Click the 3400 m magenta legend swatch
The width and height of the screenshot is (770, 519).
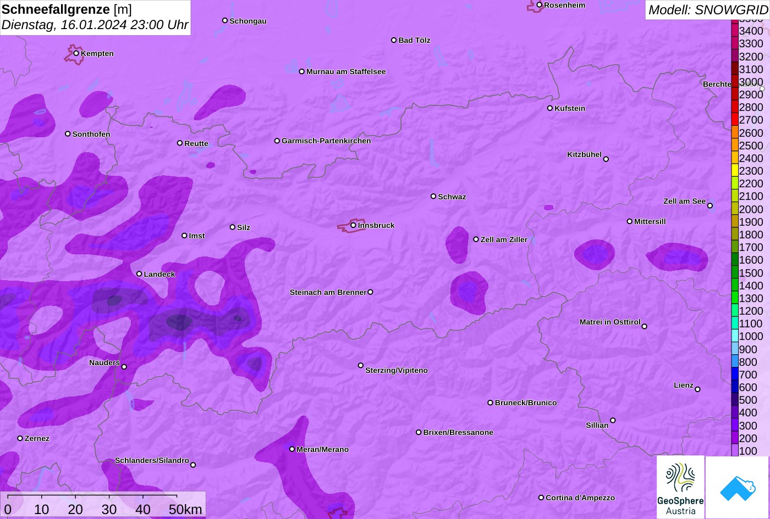pos(735,30)
